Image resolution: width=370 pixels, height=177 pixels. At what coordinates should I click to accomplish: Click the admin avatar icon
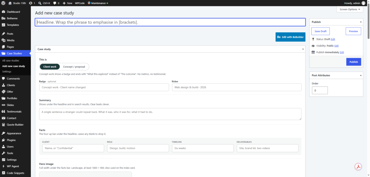pos(364,3)
